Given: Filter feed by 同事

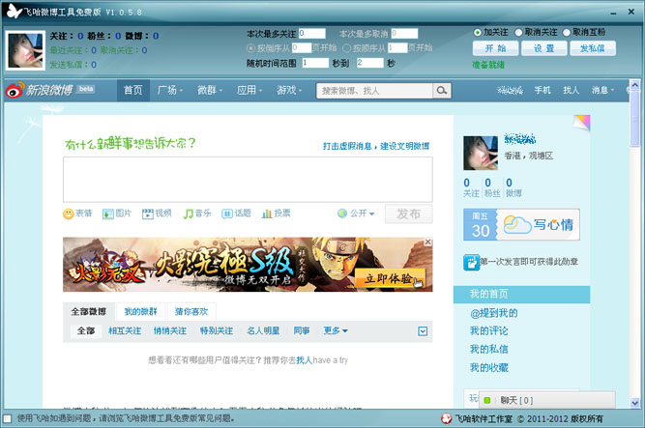Looking at the screenshot, I should coord(302,330).
